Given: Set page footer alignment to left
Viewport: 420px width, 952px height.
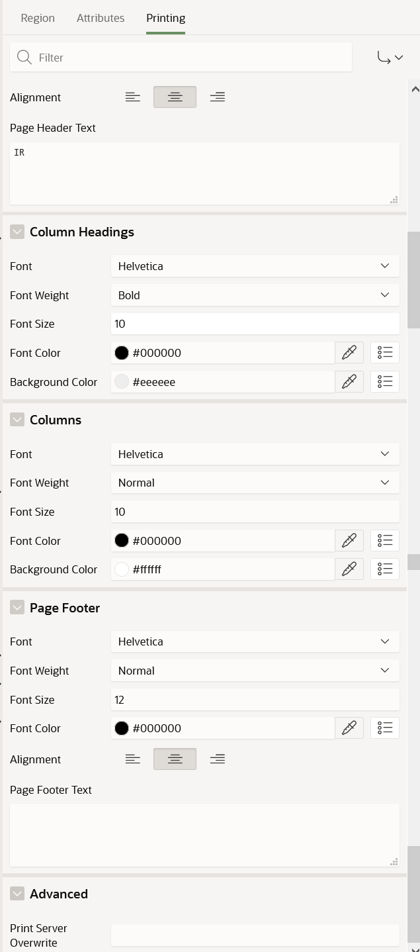Looking at the screenshot, I should [133, 759].
